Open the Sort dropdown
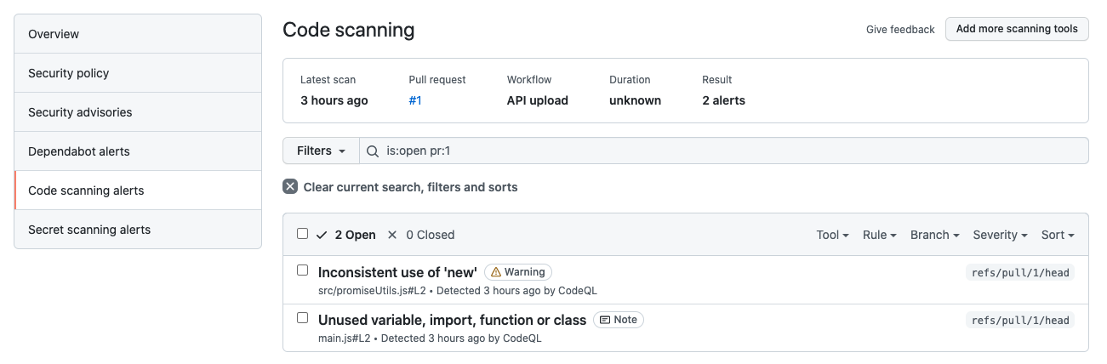The width and height of the screenshot is (1107, 364). click(x=1058, y=235)
